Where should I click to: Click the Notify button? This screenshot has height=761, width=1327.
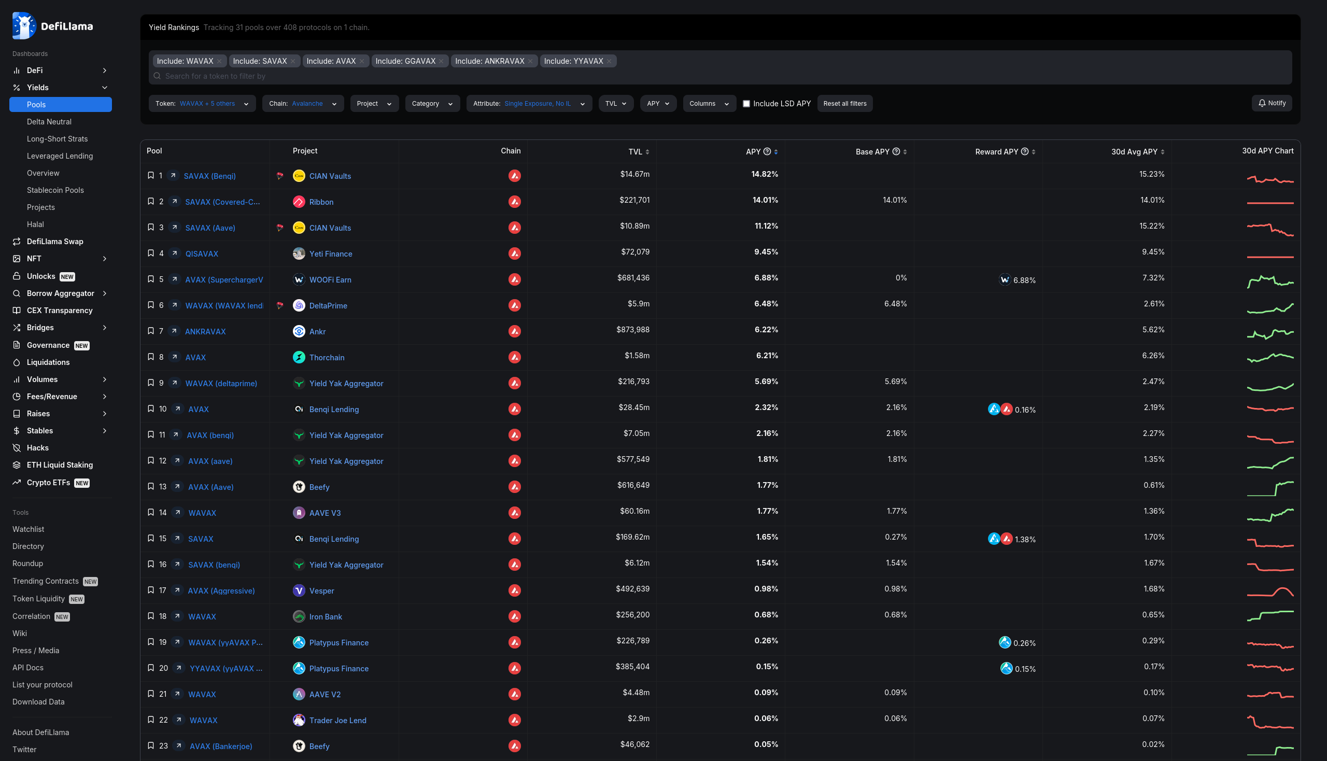click(x=1272, y=103)
